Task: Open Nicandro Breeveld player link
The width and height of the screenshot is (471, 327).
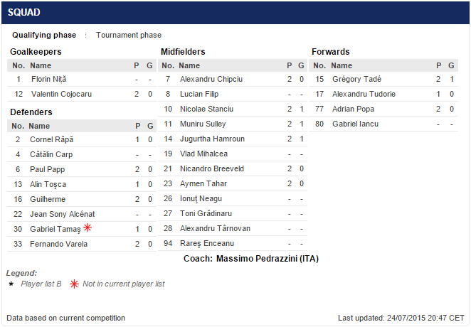Action: click(213, 168)
